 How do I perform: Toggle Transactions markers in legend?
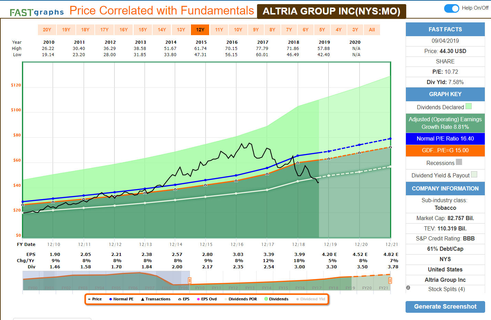click(x=156, y=299)
